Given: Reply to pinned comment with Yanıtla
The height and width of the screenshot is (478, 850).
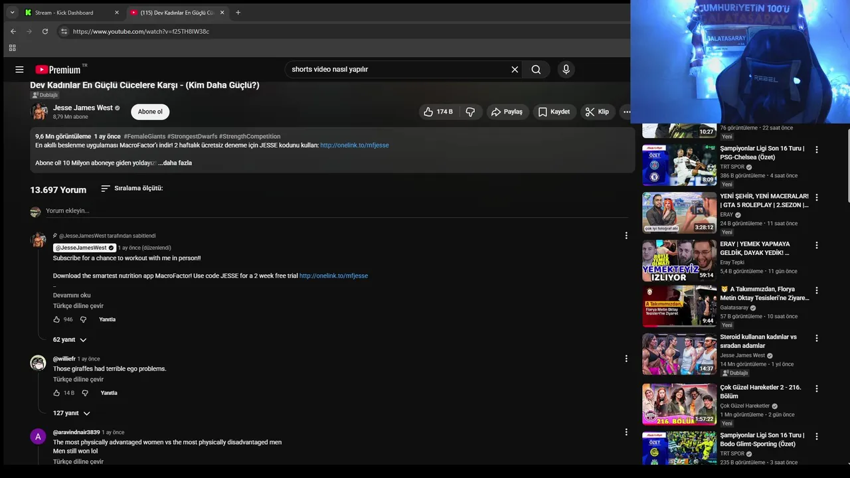Looking at the screenshot, I should tap(107, 319).
